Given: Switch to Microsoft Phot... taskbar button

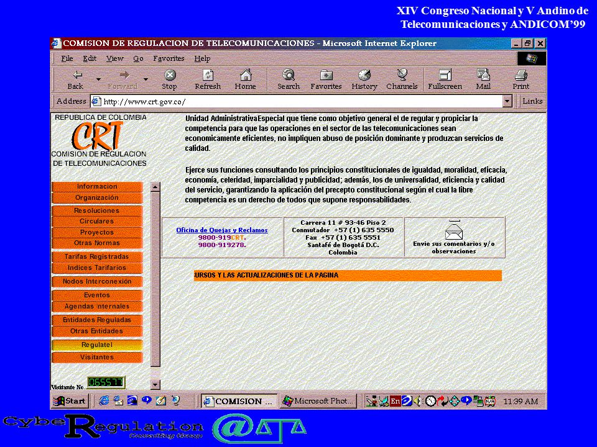Looking at the screenshot, I should [318, 401].
